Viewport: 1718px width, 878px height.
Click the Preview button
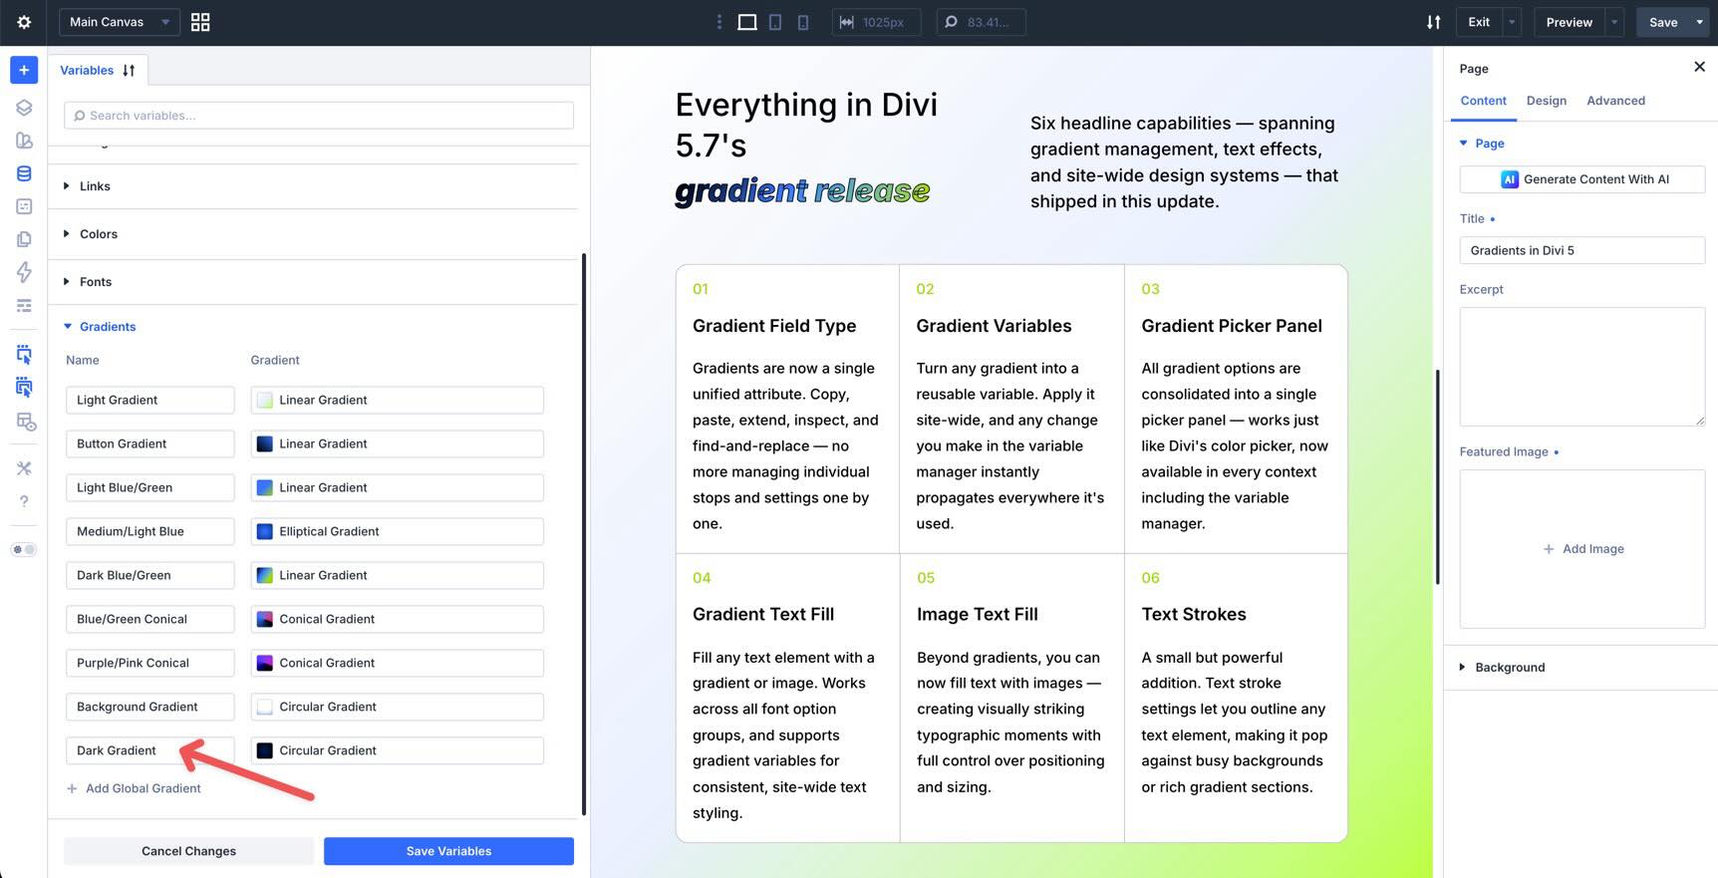pos(1569,22)
